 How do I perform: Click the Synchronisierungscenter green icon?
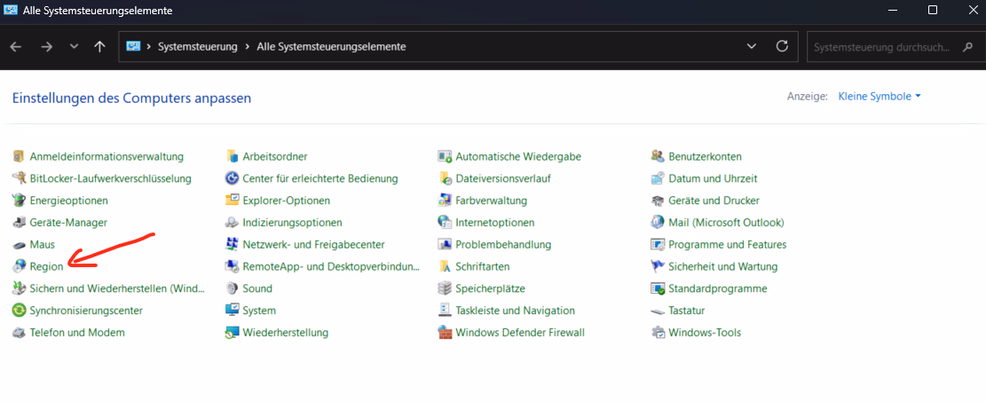tap(19, 310)
